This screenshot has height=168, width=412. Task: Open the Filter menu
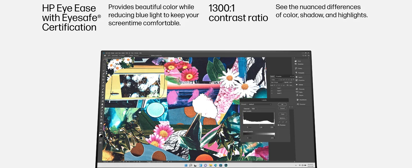pyautogui.click(x=127, y=53)
